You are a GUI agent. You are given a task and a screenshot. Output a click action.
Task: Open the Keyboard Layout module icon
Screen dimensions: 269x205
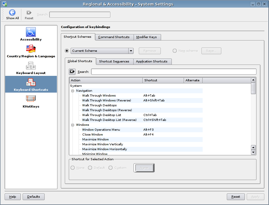31,65
